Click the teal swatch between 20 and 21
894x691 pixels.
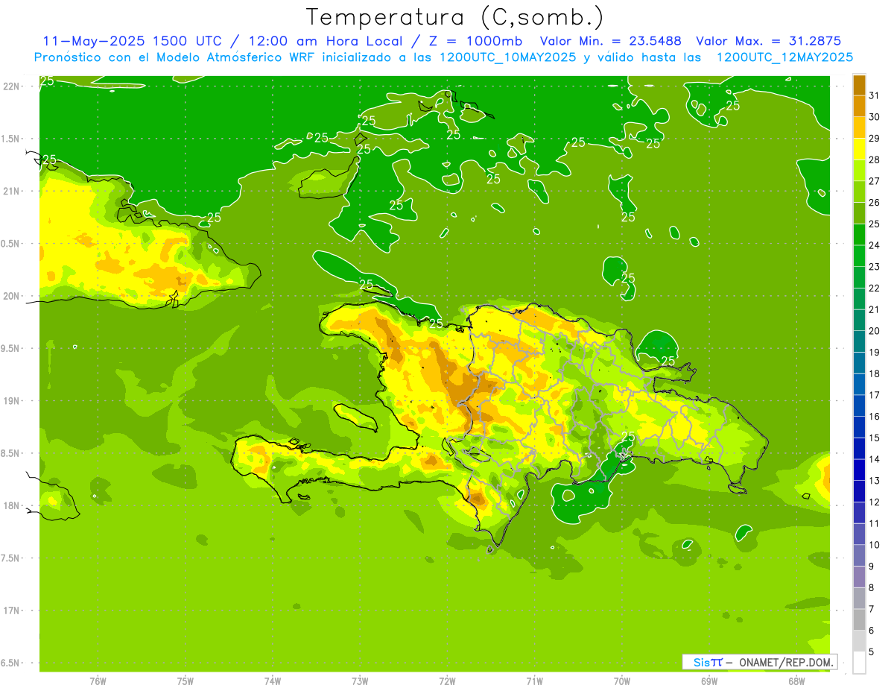pos(859,321)
